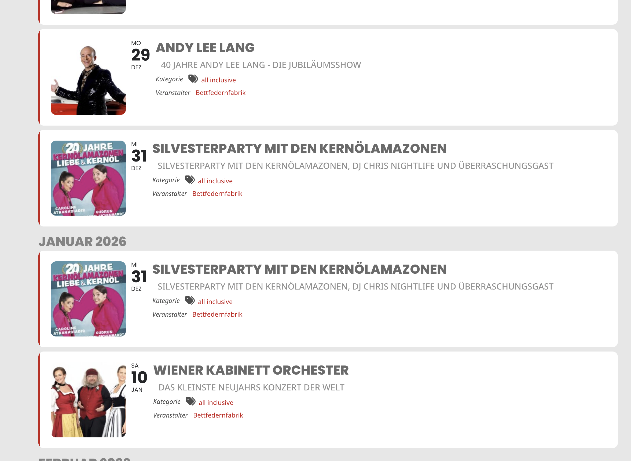Click tag icon of Silvesterparty above Januar 2026 heading

[x=190, y=180]
